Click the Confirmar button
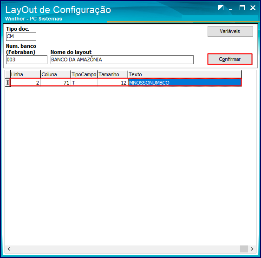261x258 pixels. coord(230,59)
